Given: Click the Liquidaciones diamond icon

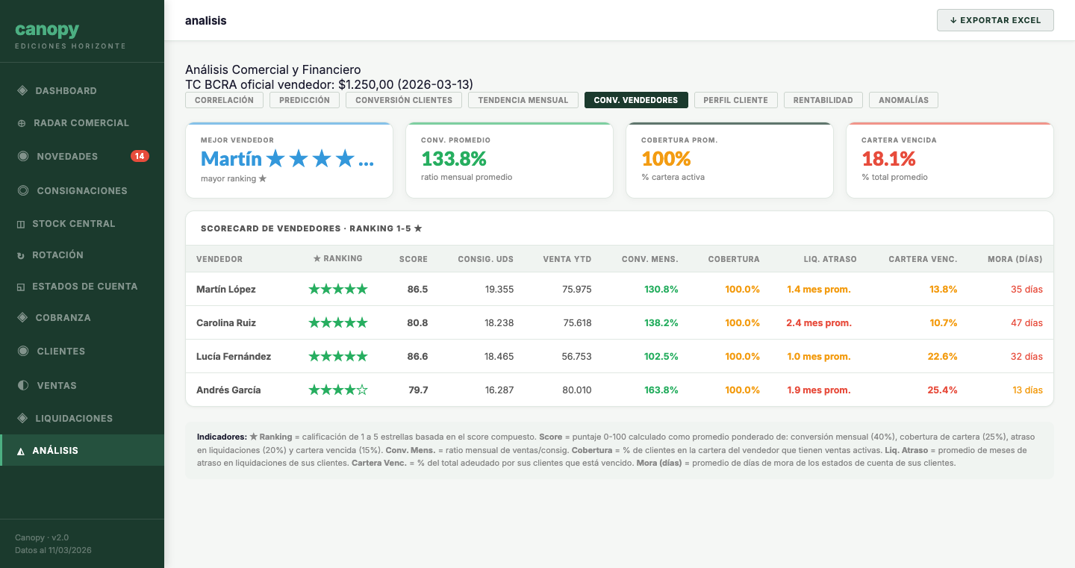Looking at the screenshot, I should click(22, 419).
